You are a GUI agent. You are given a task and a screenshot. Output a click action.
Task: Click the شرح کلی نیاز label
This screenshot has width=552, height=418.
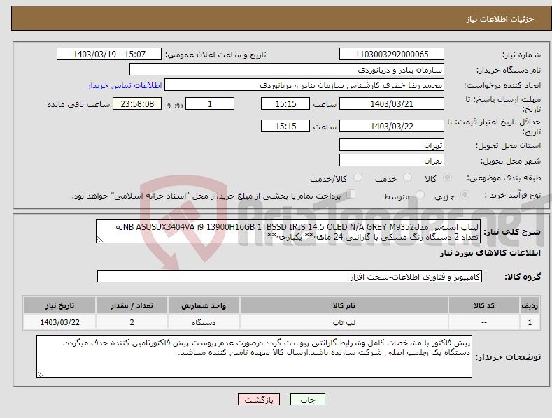[512, 232]
